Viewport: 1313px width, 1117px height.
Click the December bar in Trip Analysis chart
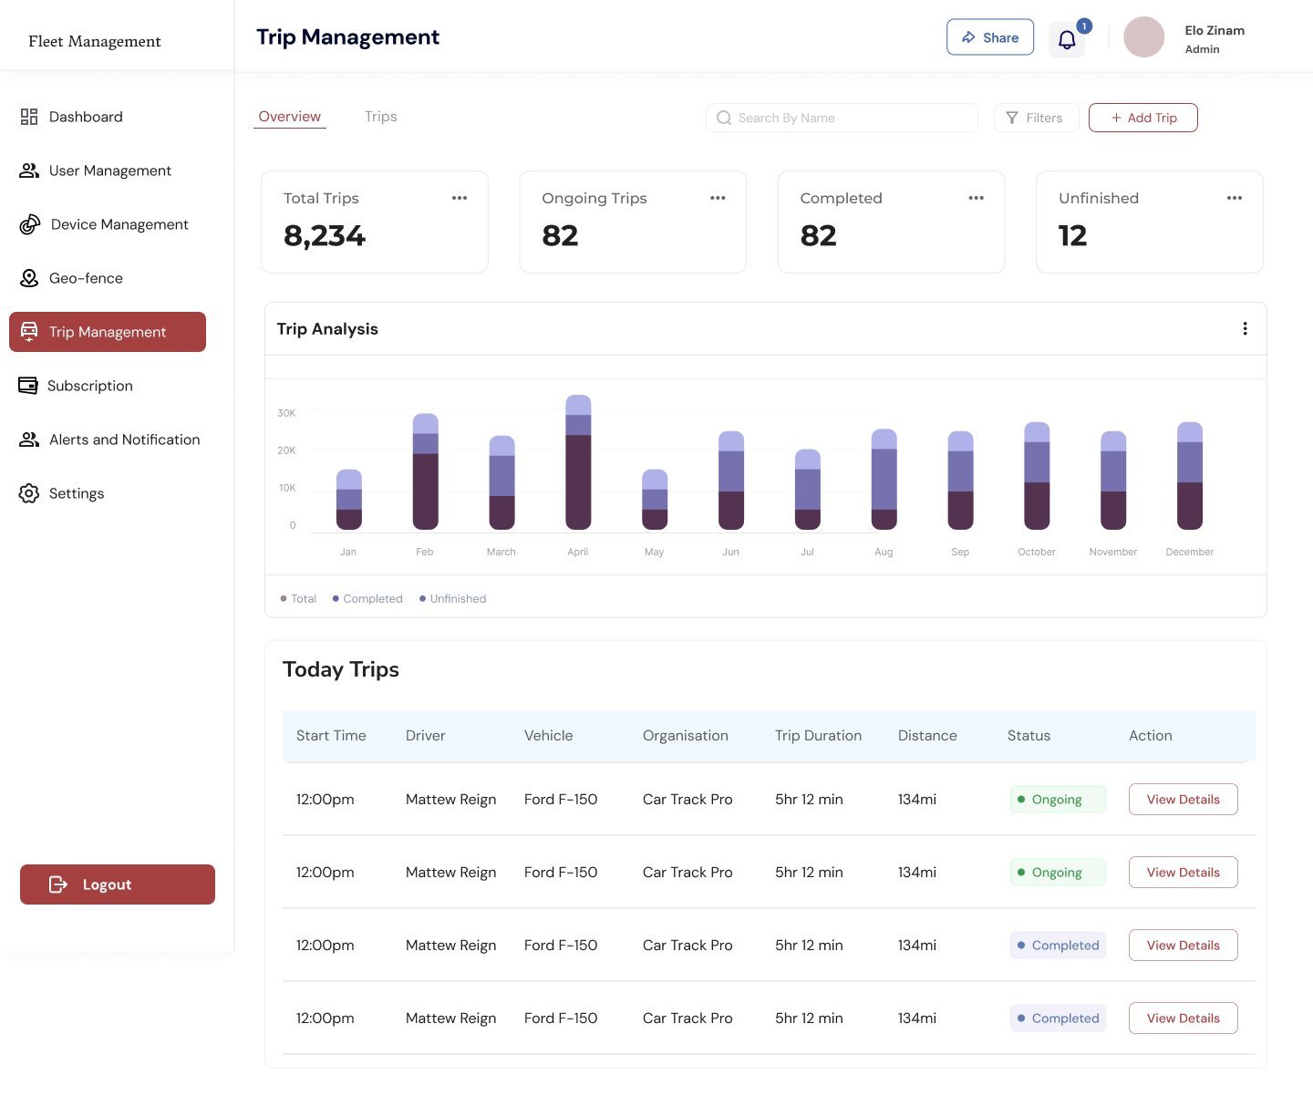[1190, 476]
